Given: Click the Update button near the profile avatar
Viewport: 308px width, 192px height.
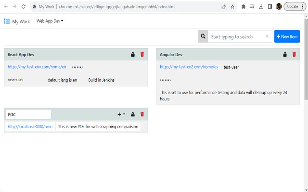Looking at the screenshot, I should (292, 6).
